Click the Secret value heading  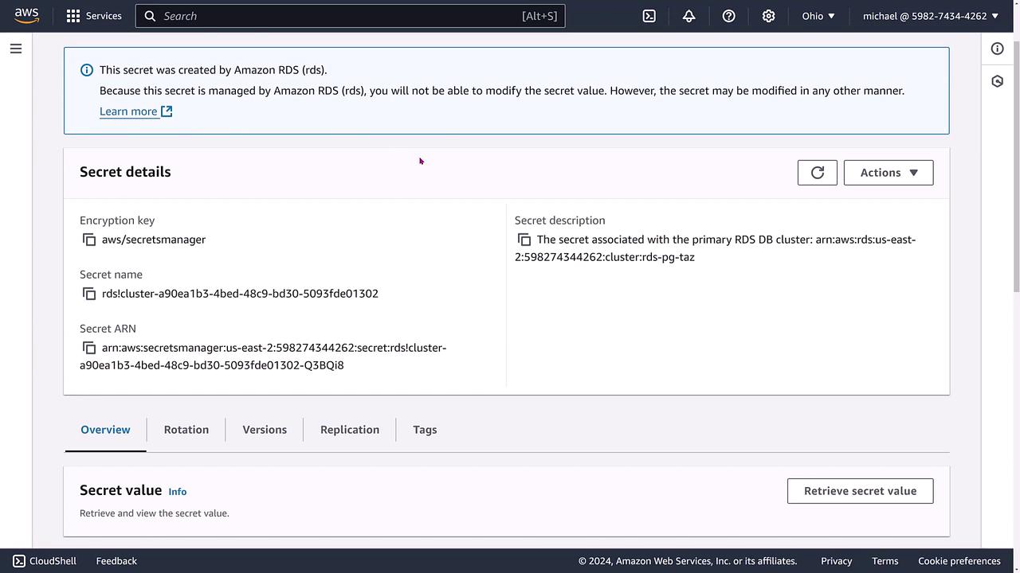[121, 490]
